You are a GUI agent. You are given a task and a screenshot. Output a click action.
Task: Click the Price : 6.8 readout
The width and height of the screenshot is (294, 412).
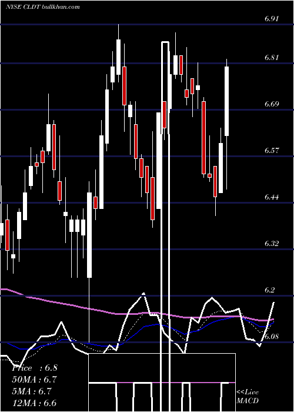click(35, 368)
